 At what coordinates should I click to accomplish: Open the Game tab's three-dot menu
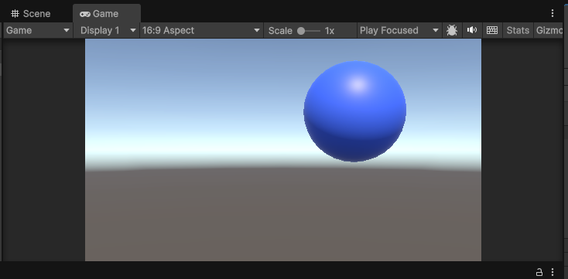[x=552, y=13]
